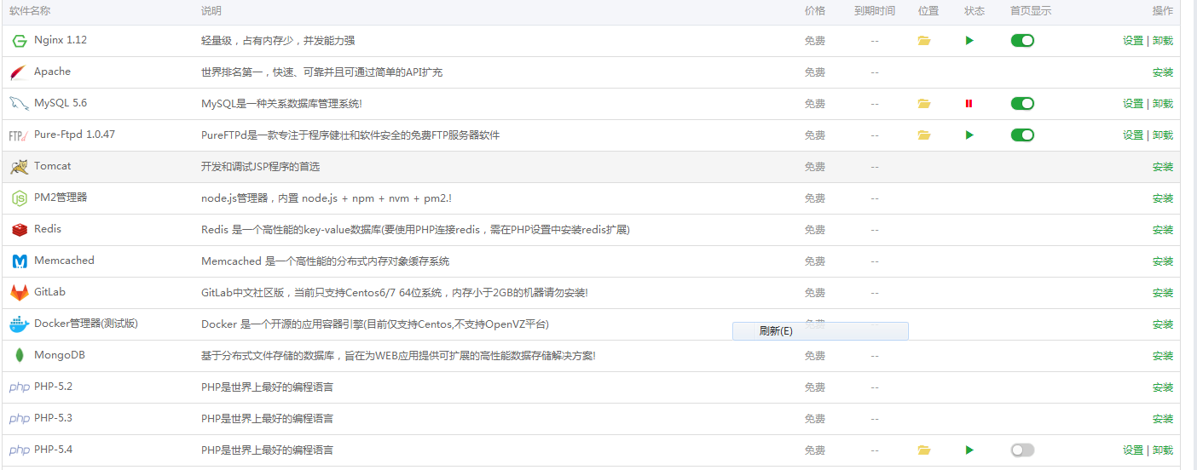Click the MySQL 5.6 dolphin icon

[19, 104]
